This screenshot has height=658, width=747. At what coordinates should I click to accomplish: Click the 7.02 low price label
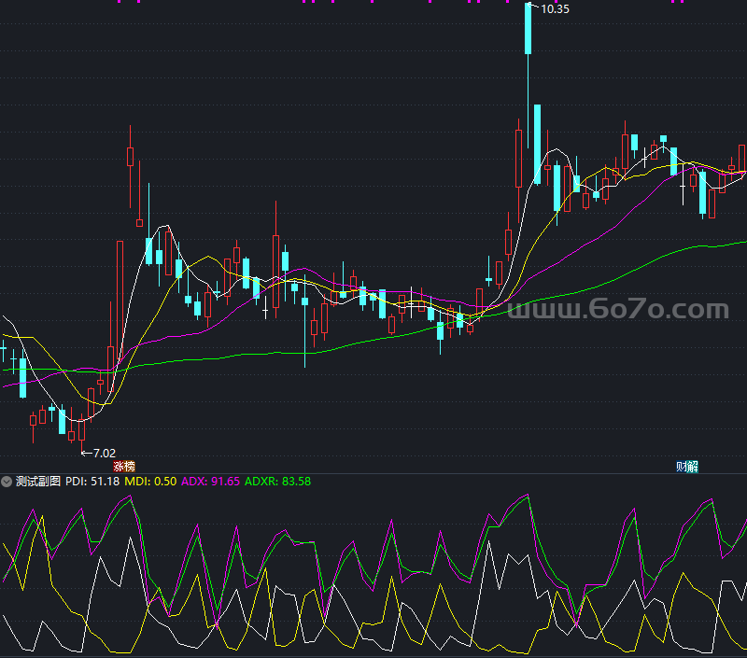point(105,454)
